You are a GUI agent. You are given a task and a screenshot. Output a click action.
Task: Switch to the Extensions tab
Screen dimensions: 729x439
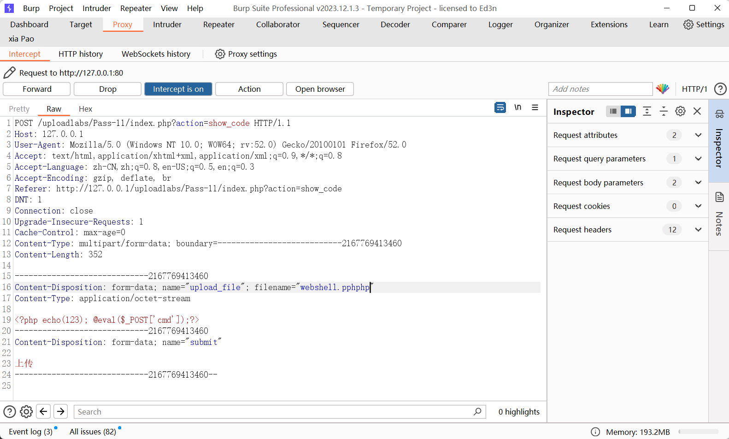click(x=609, y=24)
